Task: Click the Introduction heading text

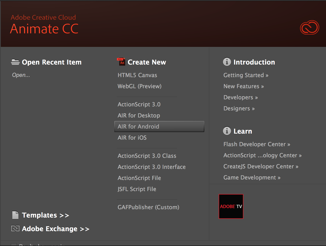Action: [x=254, y=62]
